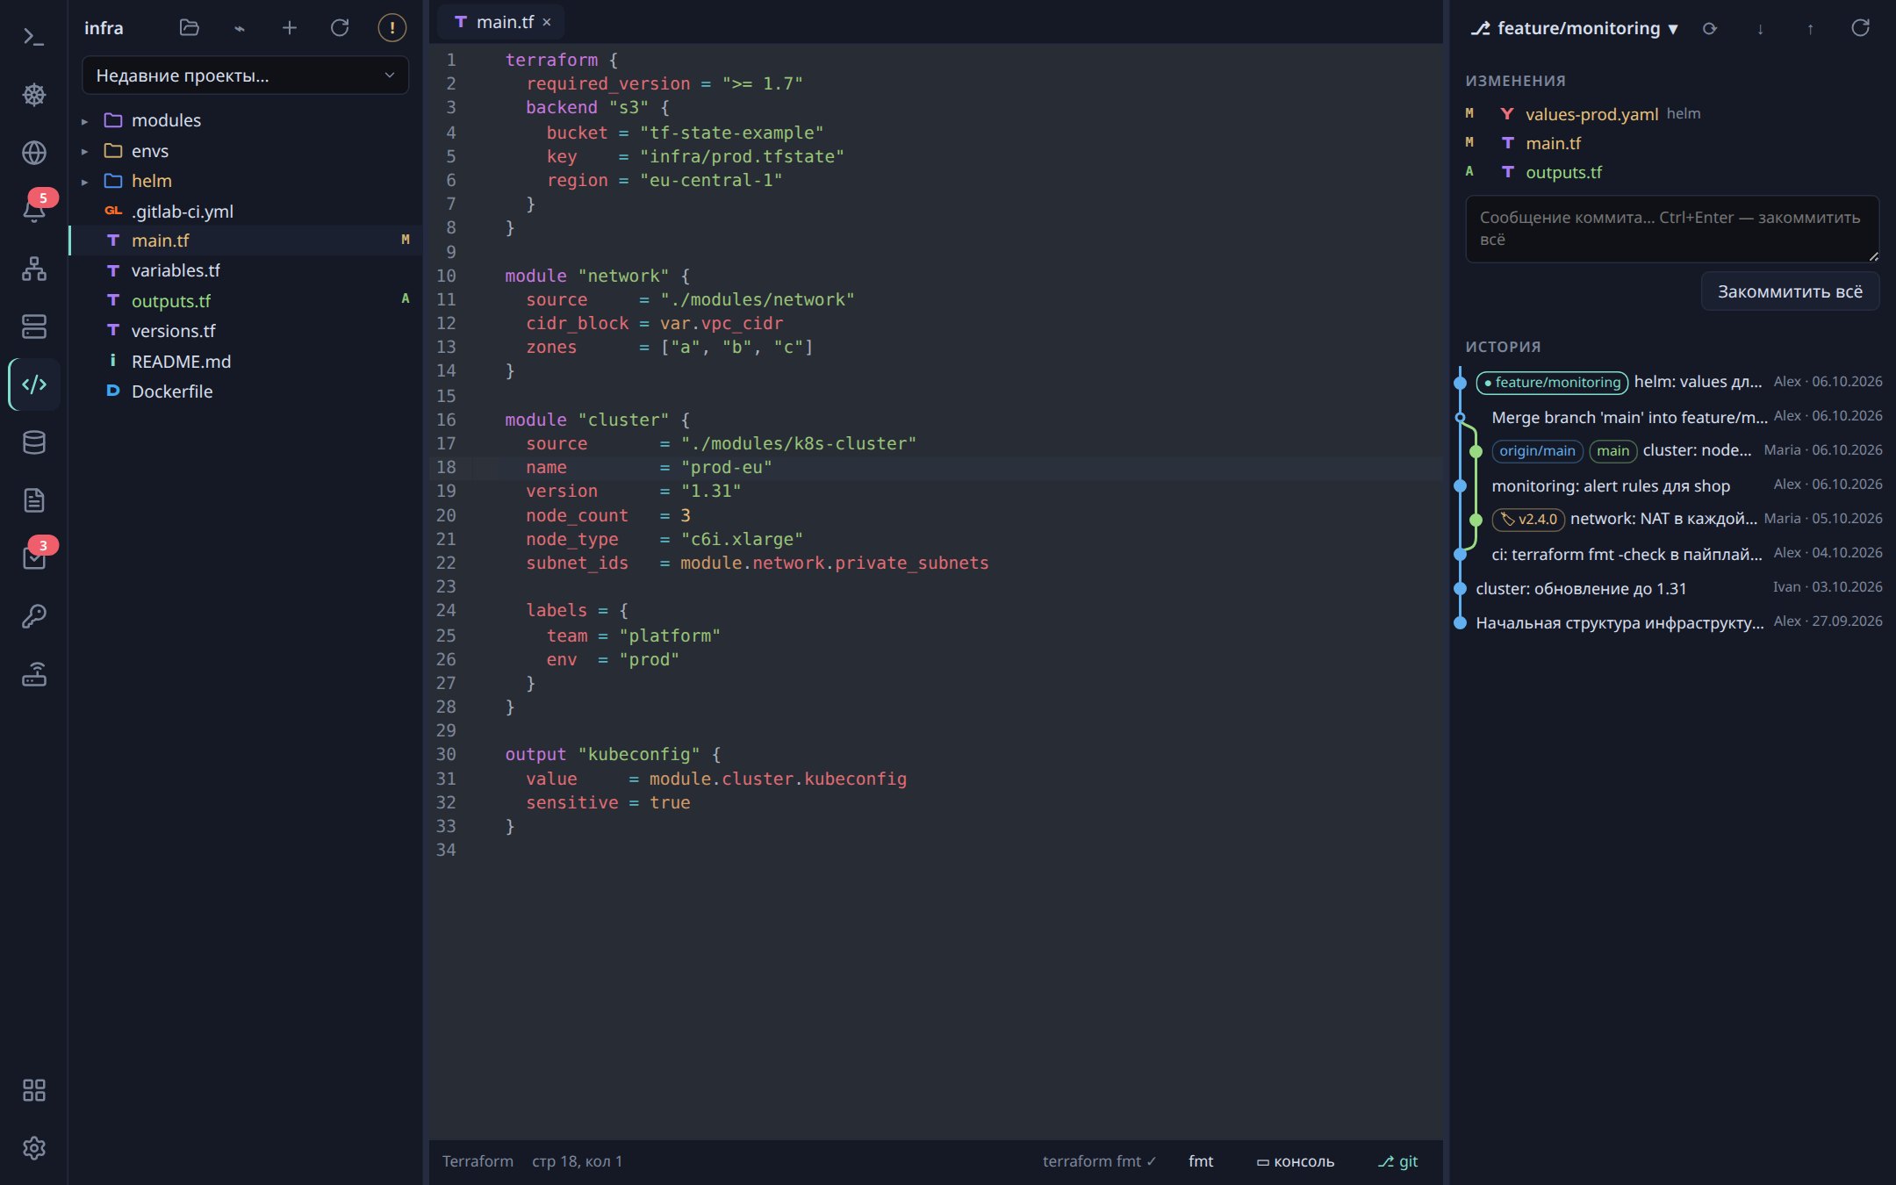Open the terminal icon in the sidebar
This screenshot has height=1185, width=1896.
[33, 37]
